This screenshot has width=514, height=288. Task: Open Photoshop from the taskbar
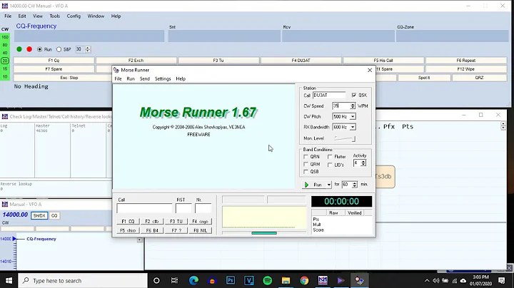tap(231, 280)
